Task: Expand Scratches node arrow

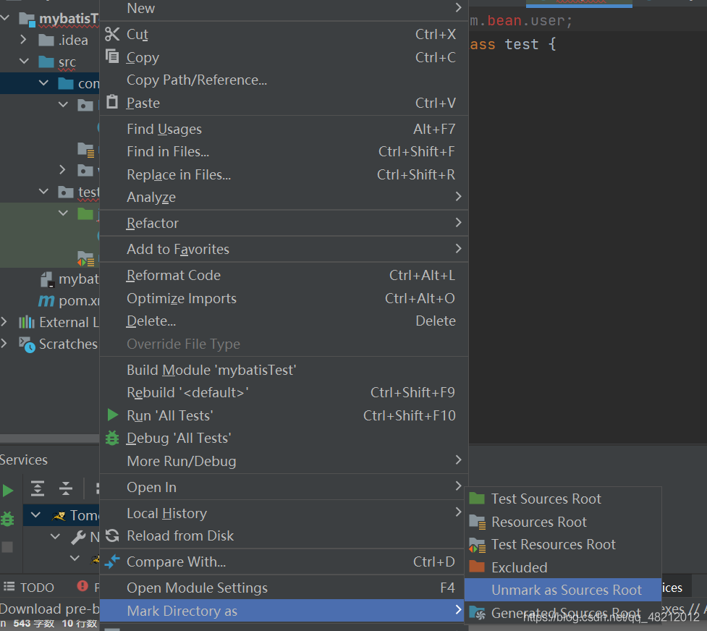Action: (4, 343)
